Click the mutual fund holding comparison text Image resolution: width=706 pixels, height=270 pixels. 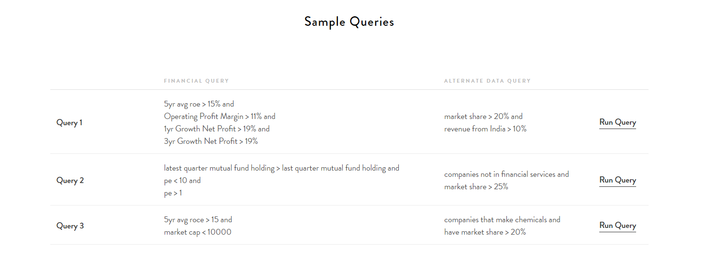pyautogui.click(x=281, y=168)
